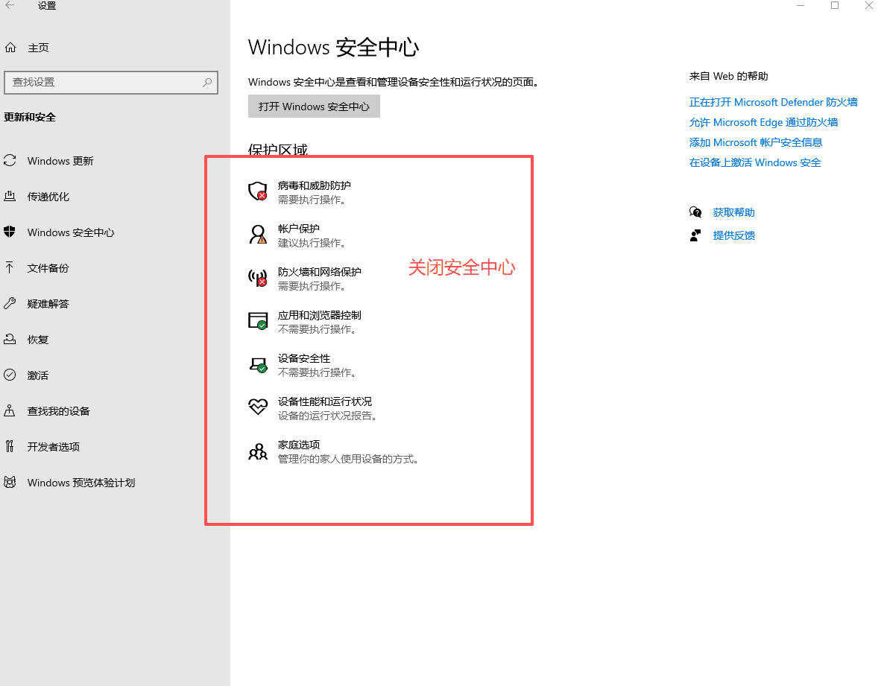Open 设备性能和运行状况 protection area
Image resolution: width=884 pixels, height=686 pixels.
(313, 408)
